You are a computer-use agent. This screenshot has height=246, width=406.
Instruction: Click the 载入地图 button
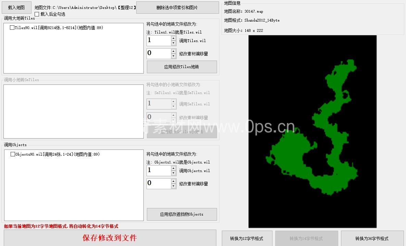[x=16, y=8]
